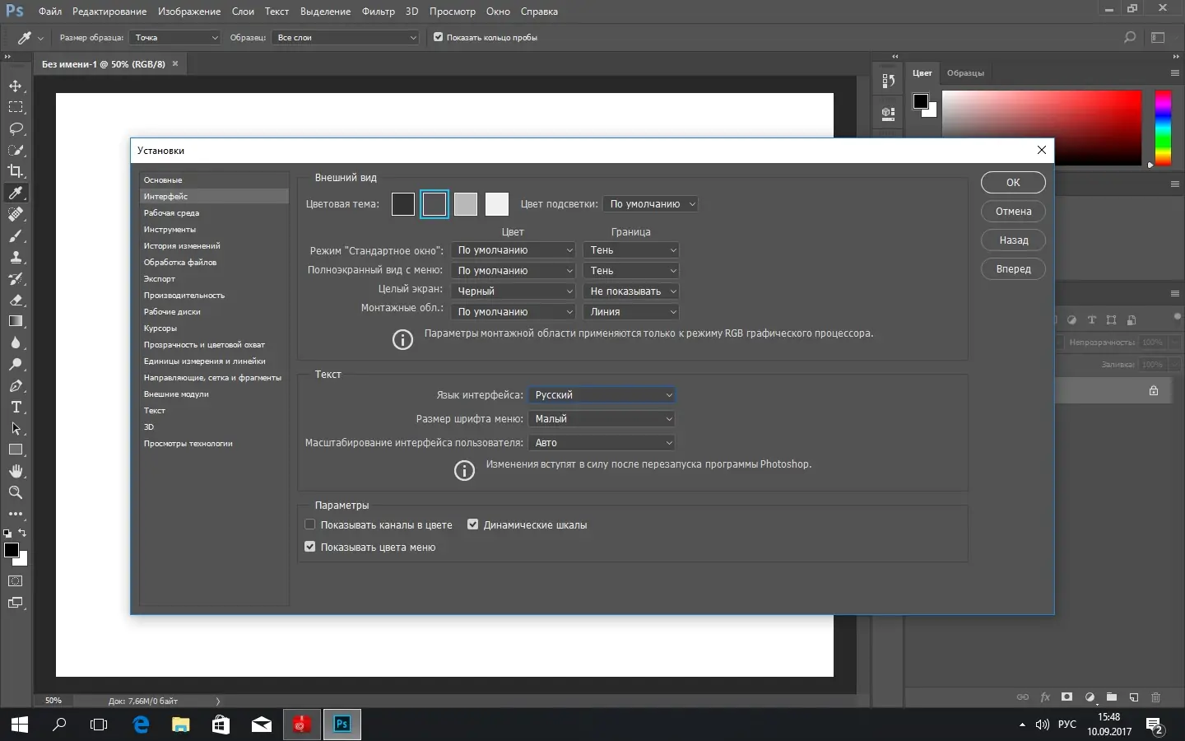Screen dimensions: 1185x741
Task: Select the Dodge tool
Action: click(x=16, y=364)
